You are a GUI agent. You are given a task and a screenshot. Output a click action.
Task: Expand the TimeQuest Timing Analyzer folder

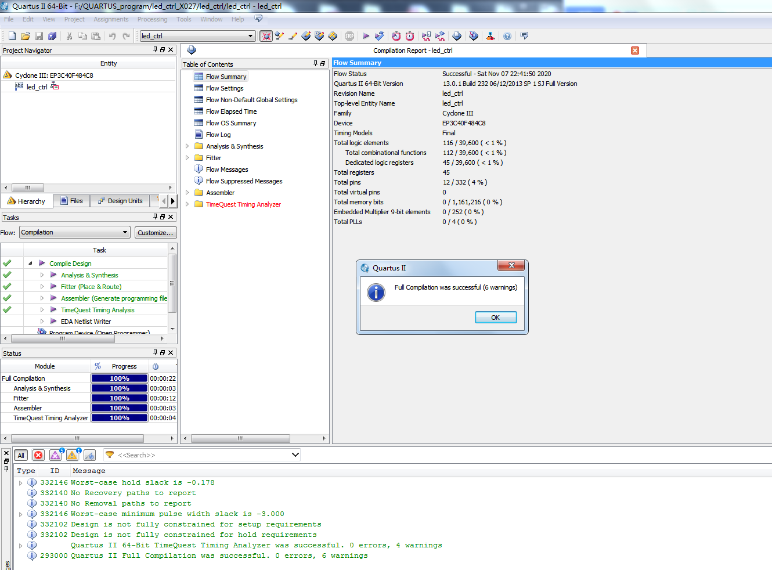(x=187, y=204)
